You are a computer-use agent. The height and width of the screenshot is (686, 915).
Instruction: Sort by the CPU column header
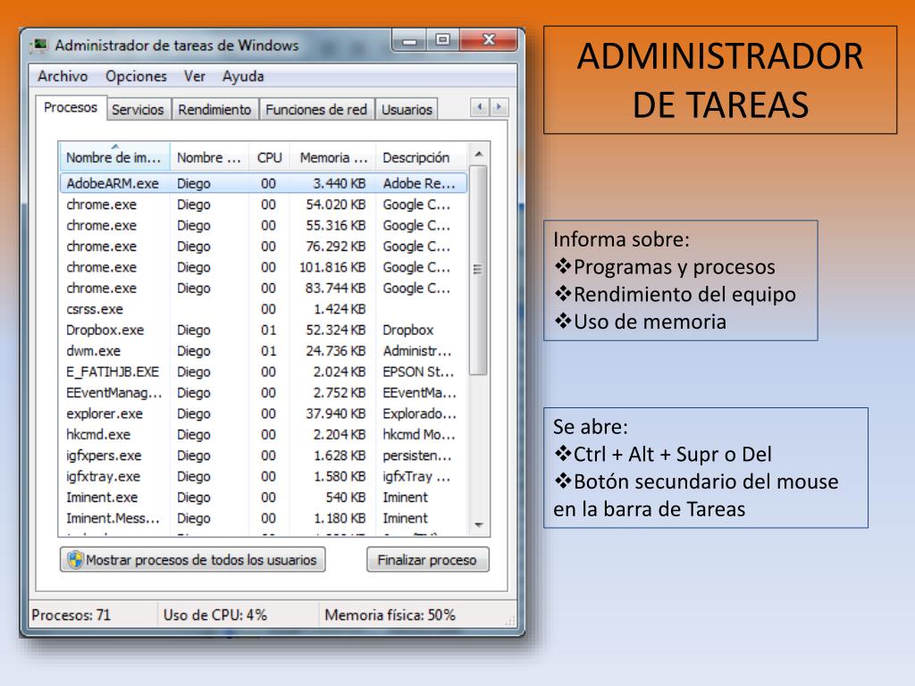pyautogui.click(x=269, y=157)
